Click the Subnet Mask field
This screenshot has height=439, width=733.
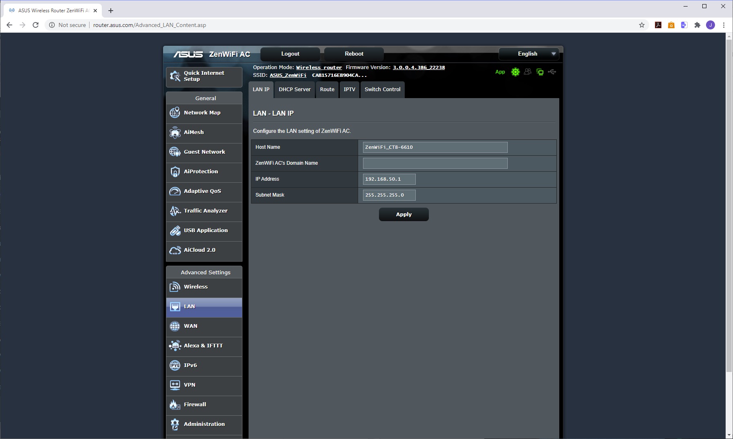[389, 195]
